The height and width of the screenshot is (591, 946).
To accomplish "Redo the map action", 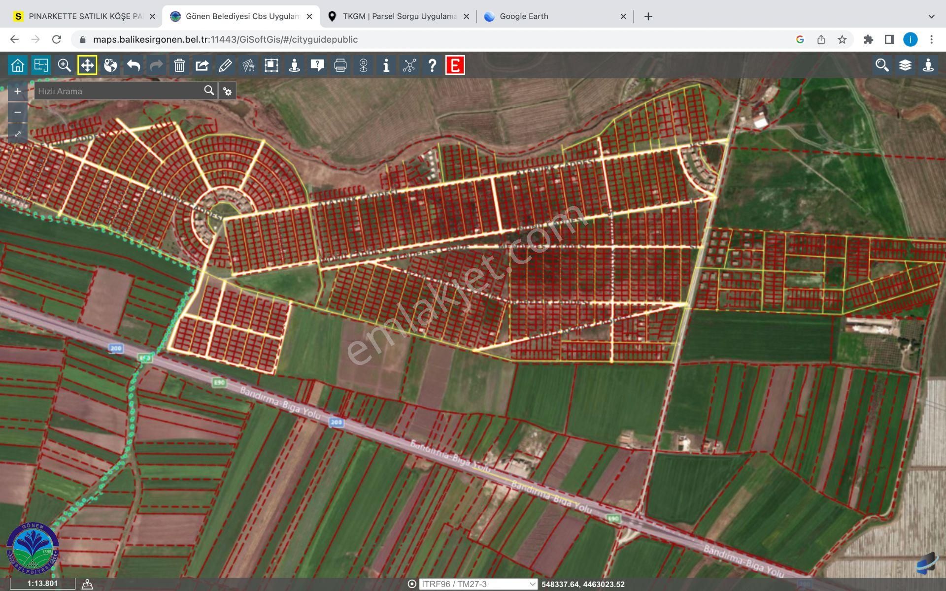I will [x=156, y=65].
